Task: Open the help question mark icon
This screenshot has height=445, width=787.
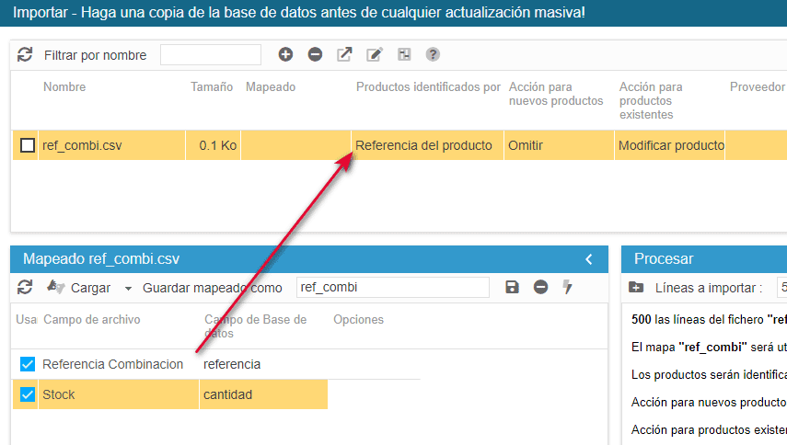Action: tap(433, 55)
